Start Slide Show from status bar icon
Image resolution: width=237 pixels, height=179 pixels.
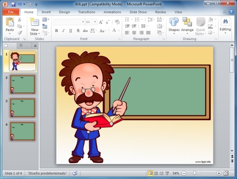coord(167,173)
